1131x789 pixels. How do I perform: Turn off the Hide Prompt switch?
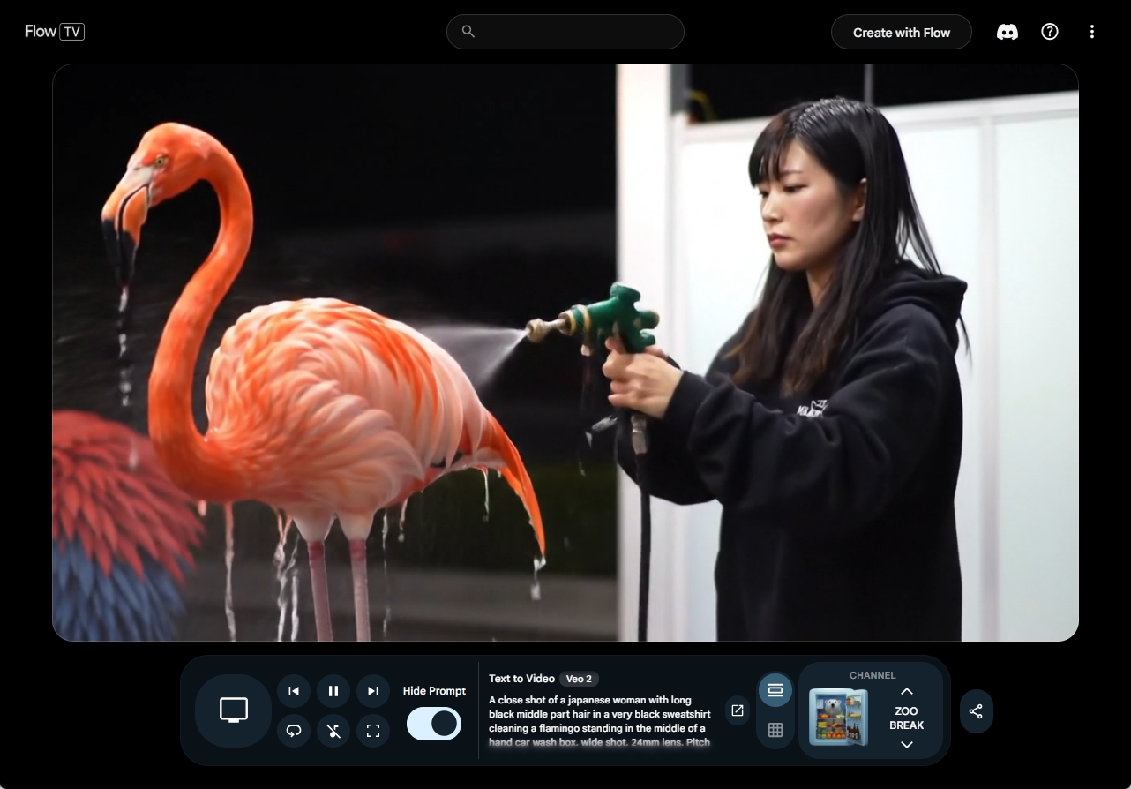[434, 724]
